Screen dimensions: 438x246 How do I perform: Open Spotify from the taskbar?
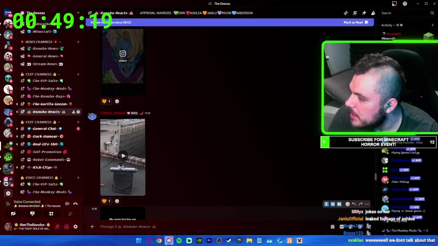179,241
